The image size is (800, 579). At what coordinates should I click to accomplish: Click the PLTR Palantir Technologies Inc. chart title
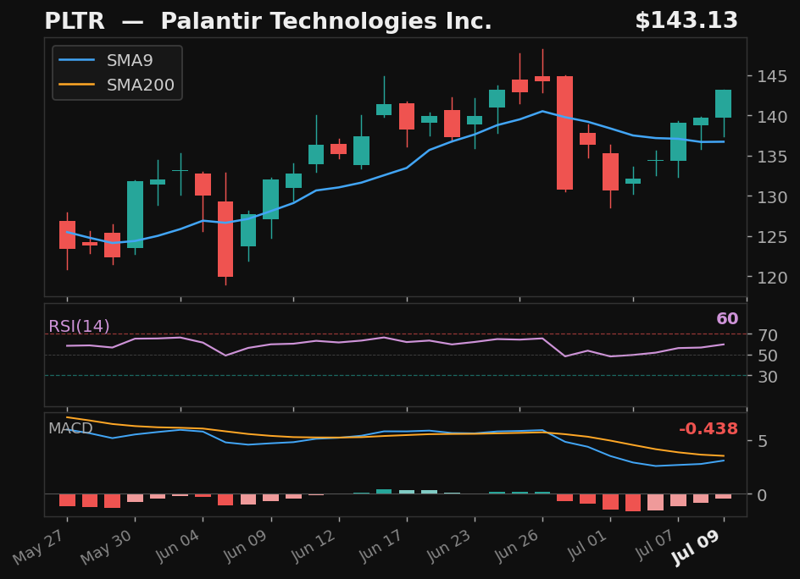(x=268, y=21)
